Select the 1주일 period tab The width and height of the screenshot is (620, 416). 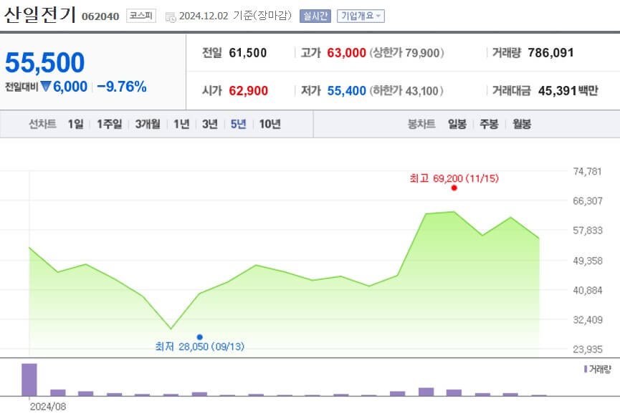coord(108,123)
